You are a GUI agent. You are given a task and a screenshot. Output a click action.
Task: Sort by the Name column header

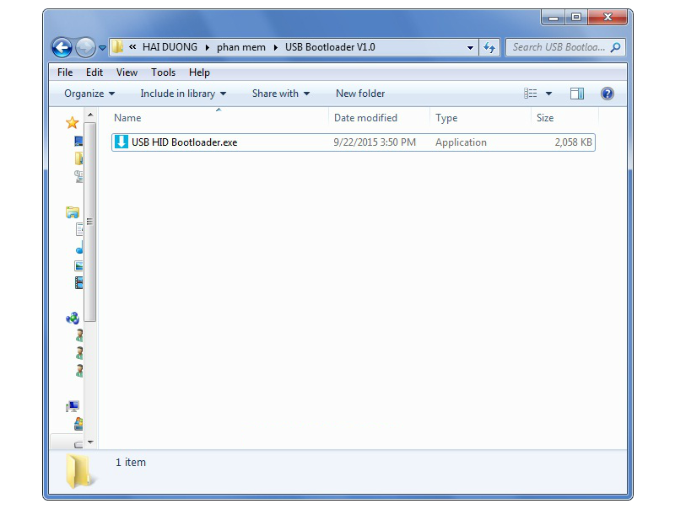click(x=219, y=117)
